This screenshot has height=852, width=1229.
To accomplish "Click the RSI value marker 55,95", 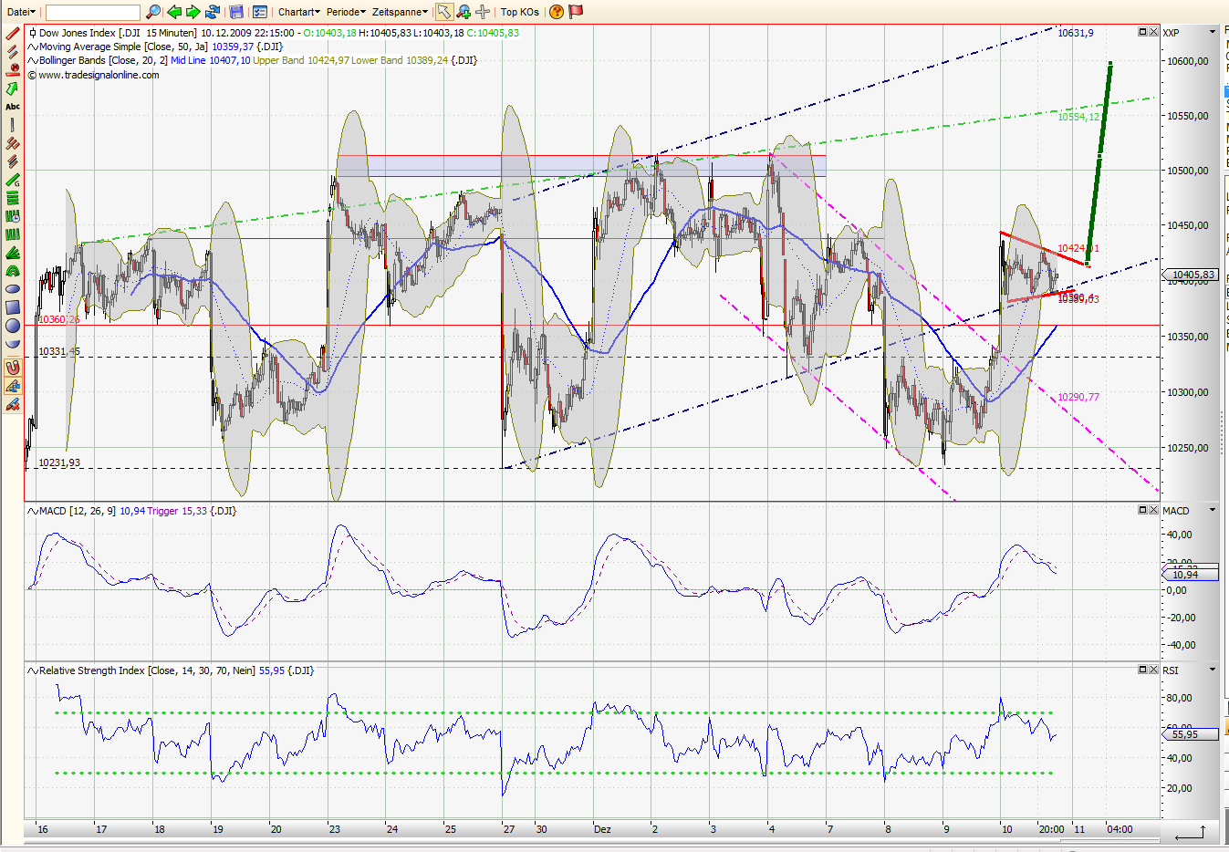I will [1189, 734].
